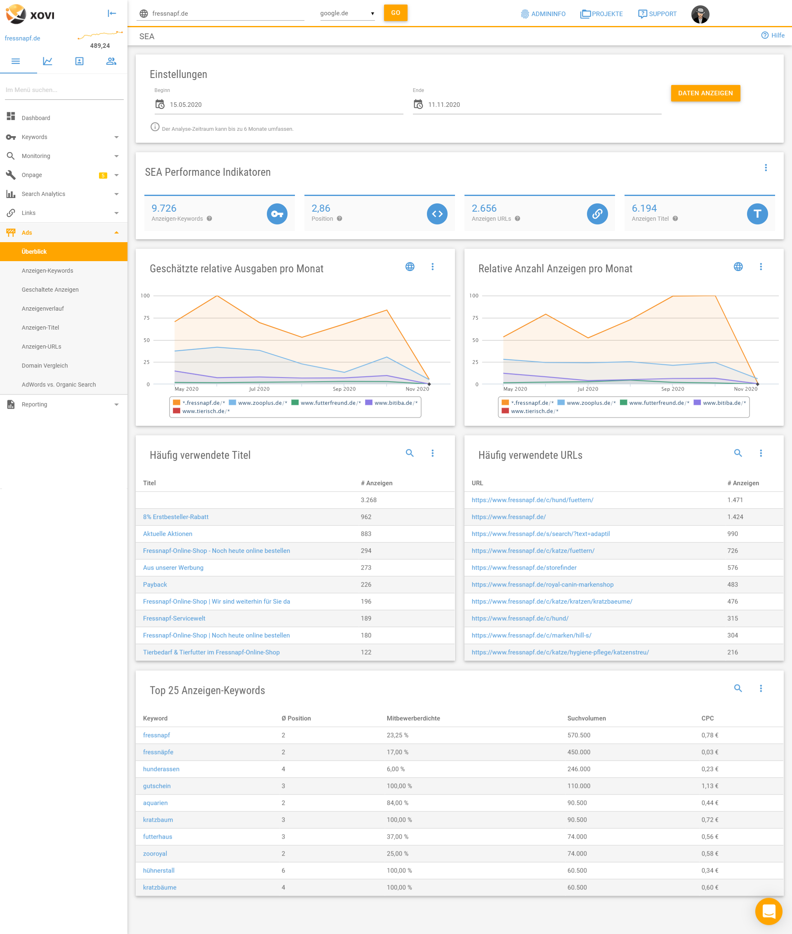
Task: Open options menu of Häufig verwendete Titel
Action: [x=433, y=453]
